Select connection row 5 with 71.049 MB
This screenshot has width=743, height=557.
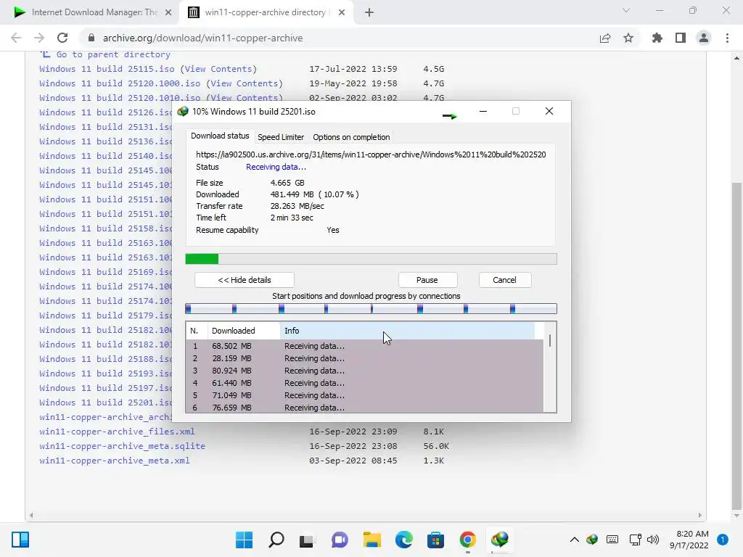[x=364, y=395]
